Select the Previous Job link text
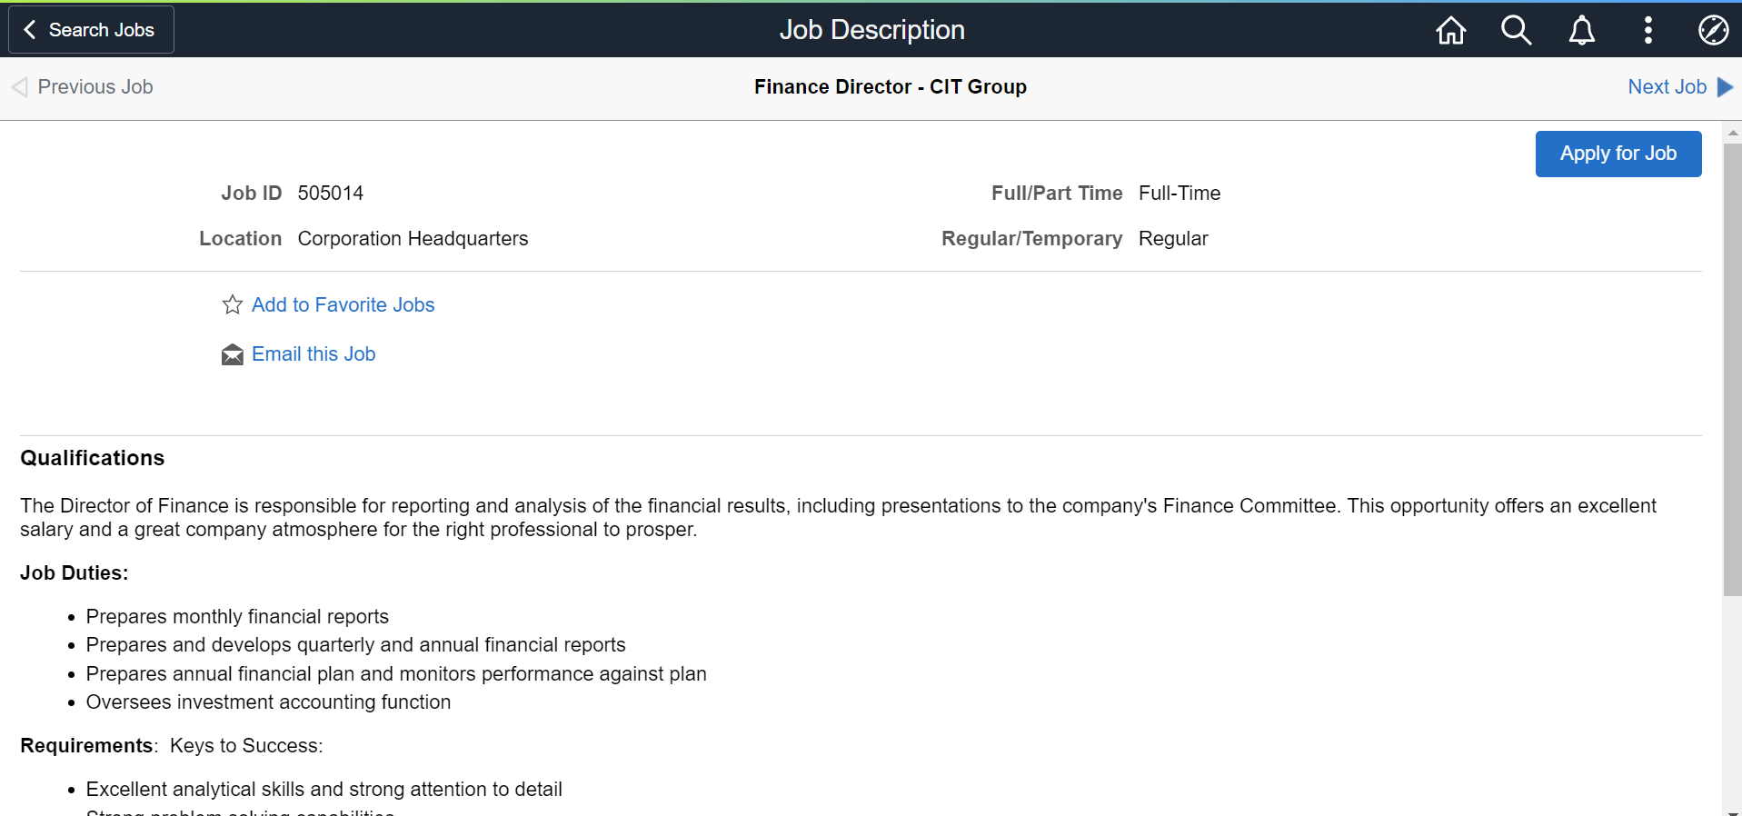 [95, 87]
